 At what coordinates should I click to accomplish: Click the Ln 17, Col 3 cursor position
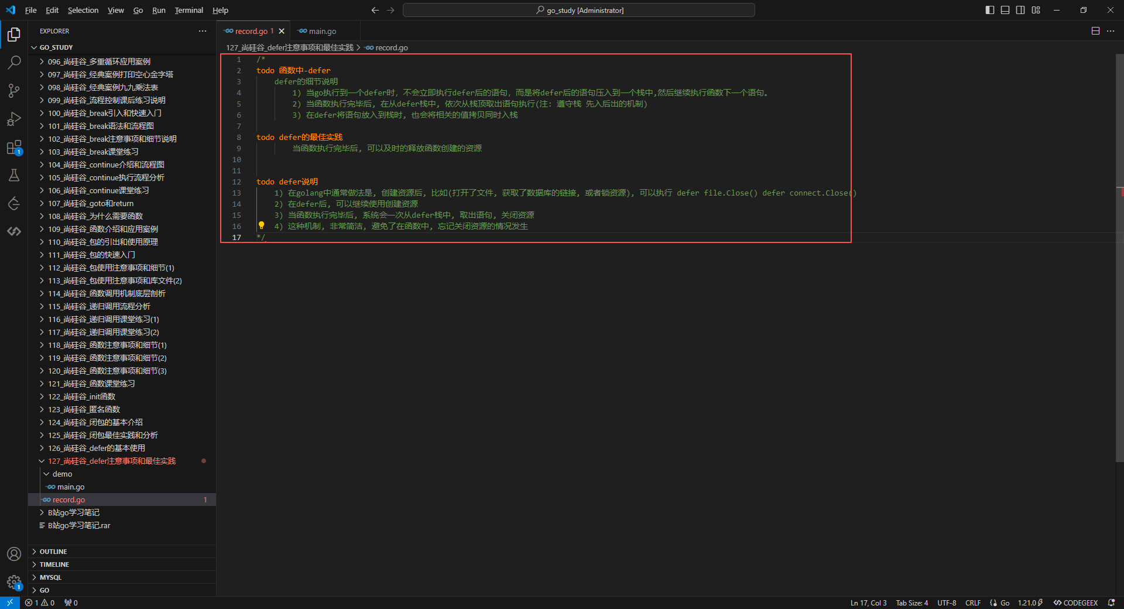[x=868, y=603]
